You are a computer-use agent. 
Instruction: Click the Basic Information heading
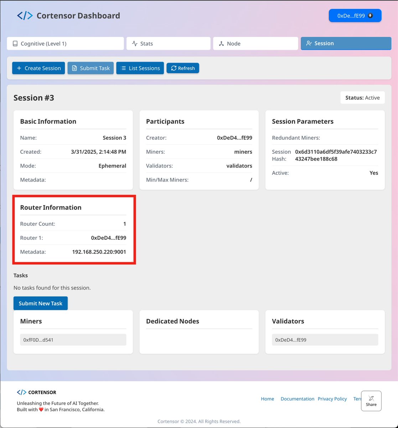48,121
